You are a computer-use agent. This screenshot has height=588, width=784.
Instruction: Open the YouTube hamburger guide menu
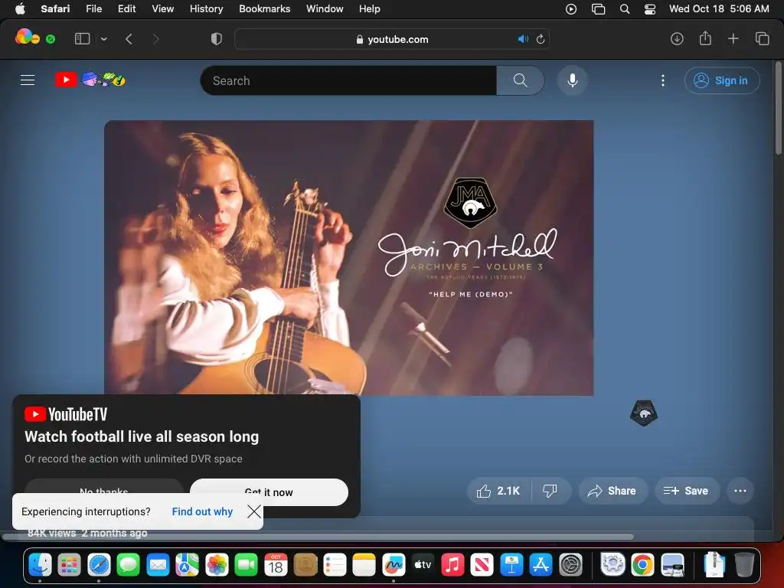pos(28,80)
